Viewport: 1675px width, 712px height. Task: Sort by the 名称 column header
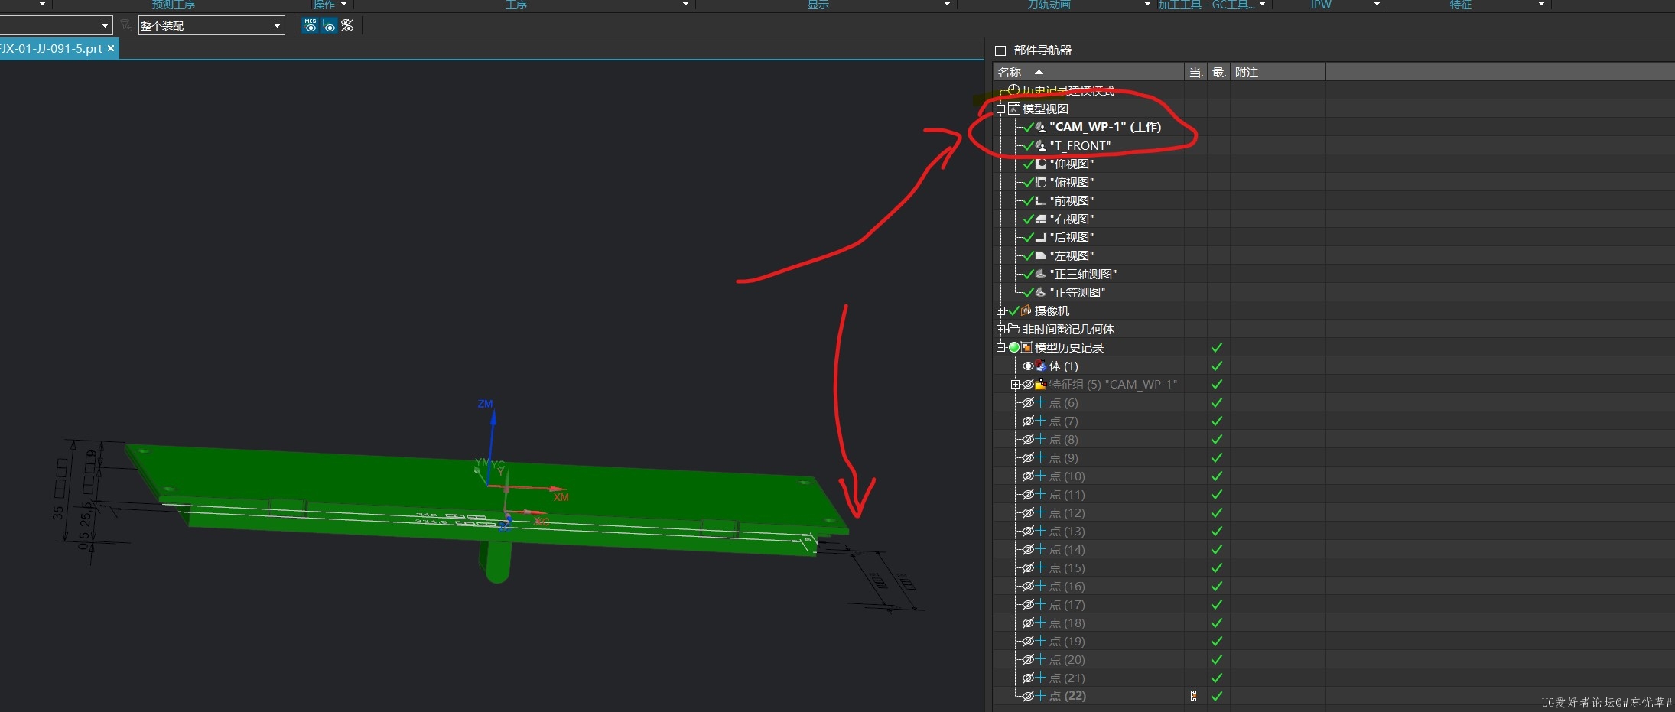pyautogui.click(x=1088, y=72)
